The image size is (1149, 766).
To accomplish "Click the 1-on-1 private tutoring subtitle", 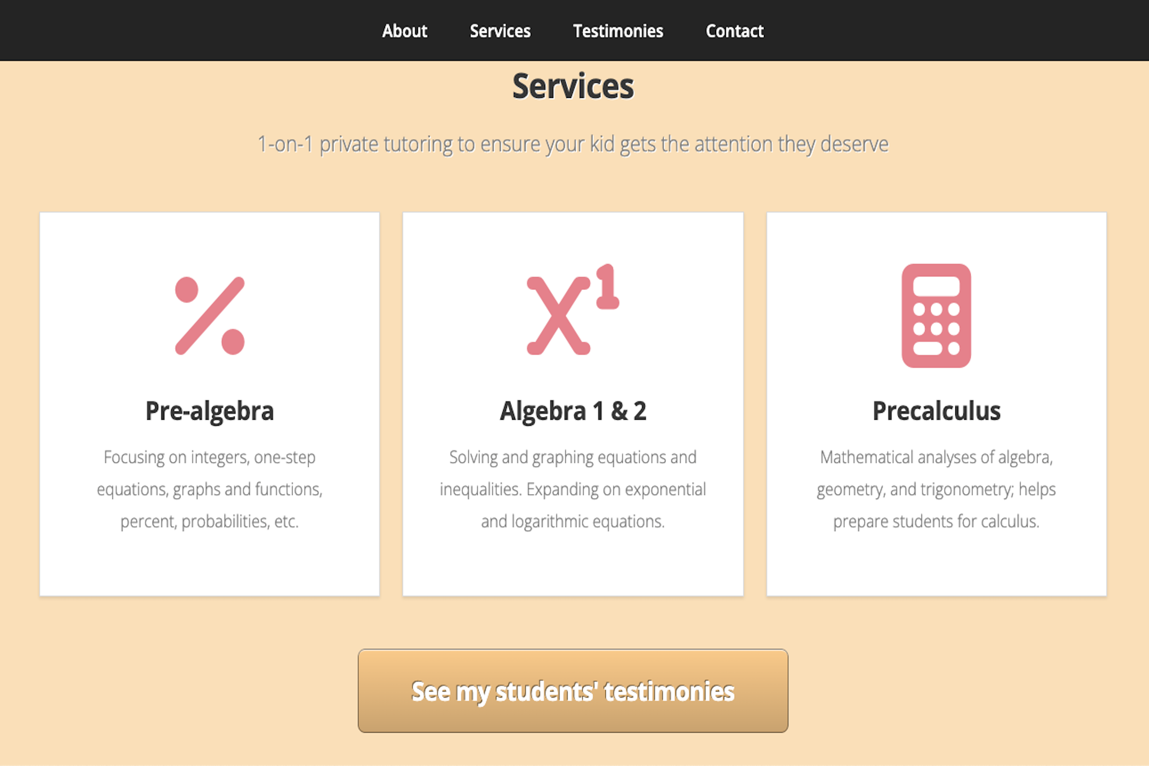I will coord(573,144).
